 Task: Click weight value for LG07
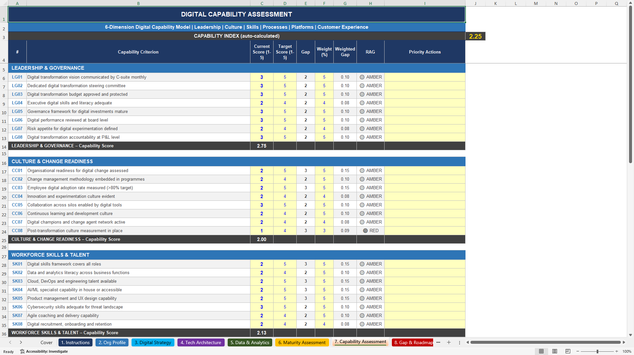(x=324, y=129)
